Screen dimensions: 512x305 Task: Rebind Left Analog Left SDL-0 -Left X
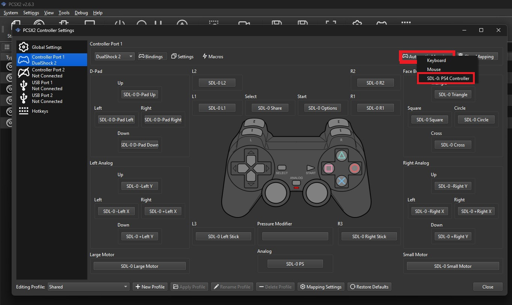pos(116,211)
